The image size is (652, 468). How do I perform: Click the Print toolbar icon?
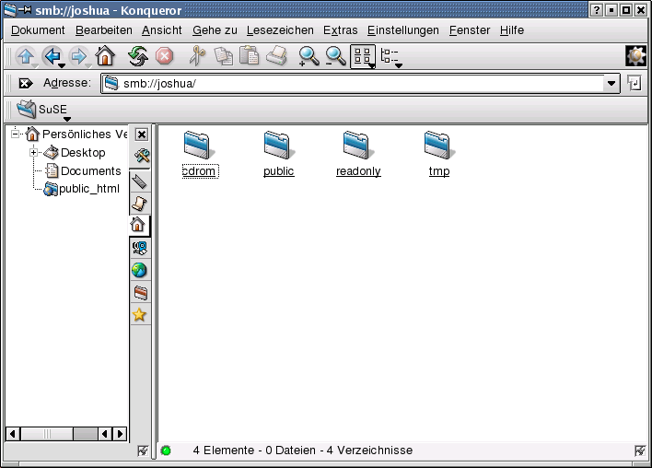(276, 56)
